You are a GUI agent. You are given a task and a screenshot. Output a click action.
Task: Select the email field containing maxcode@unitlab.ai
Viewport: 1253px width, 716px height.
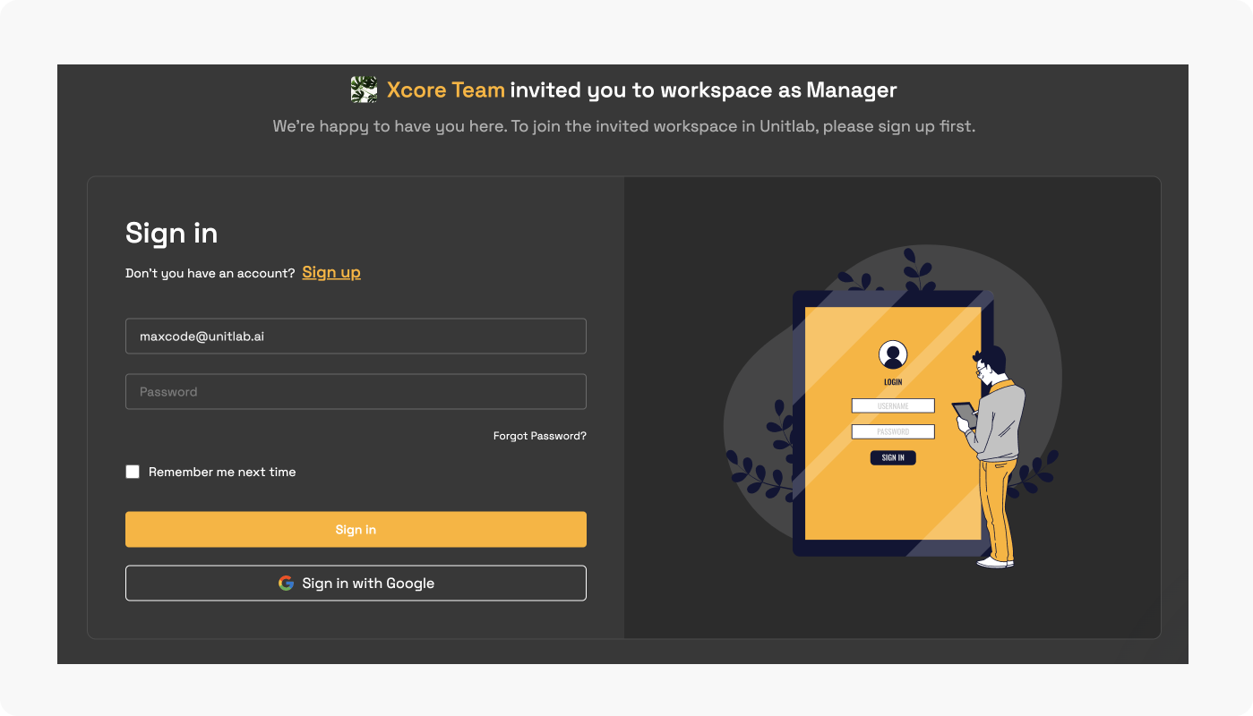tap(356, 336)
